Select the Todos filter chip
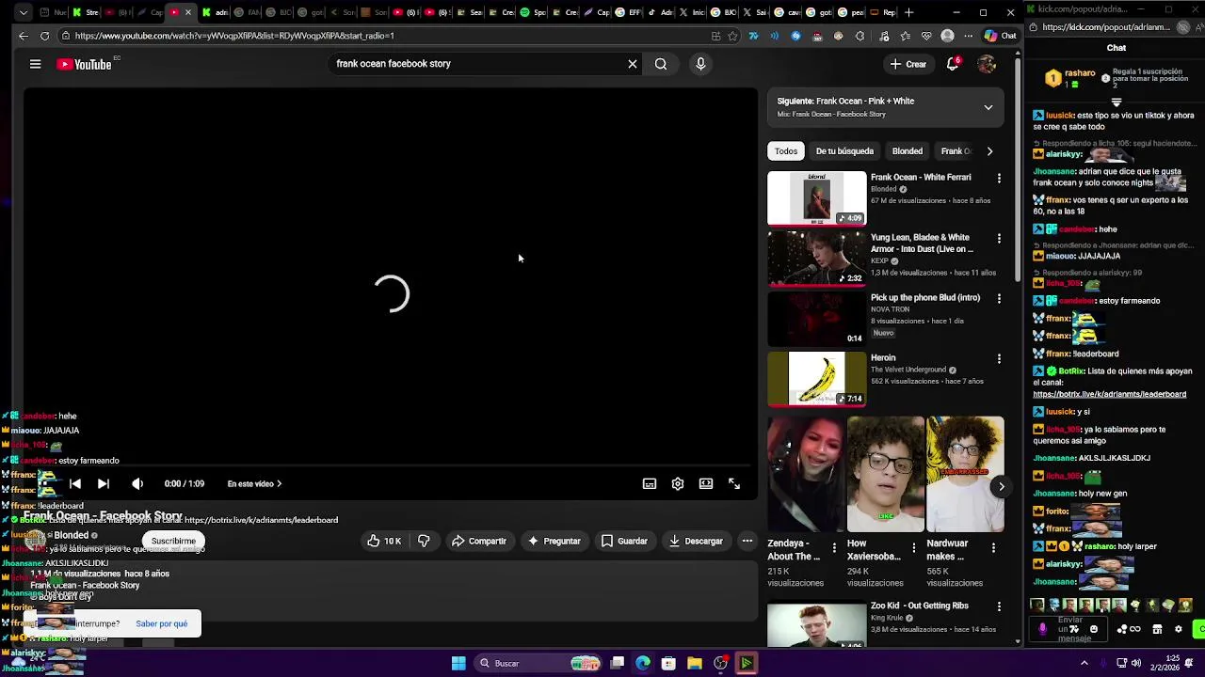 coord(786,150)
